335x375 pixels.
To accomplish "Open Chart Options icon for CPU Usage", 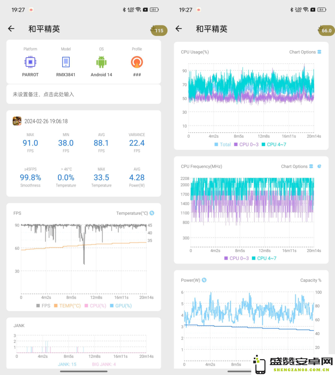I will pos(319,52).
